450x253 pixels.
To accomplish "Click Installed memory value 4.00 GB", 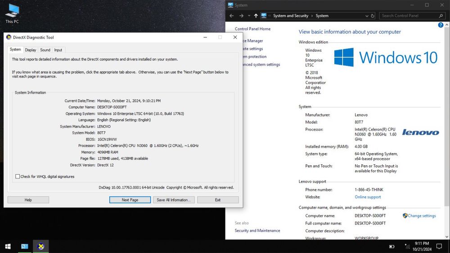I will tap(361, 146).
